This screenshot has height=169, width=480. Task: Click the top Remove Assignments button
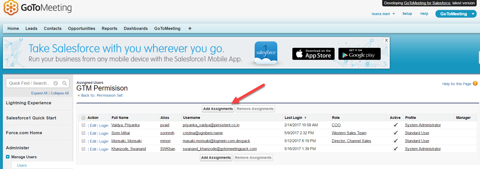click(255, 109)
